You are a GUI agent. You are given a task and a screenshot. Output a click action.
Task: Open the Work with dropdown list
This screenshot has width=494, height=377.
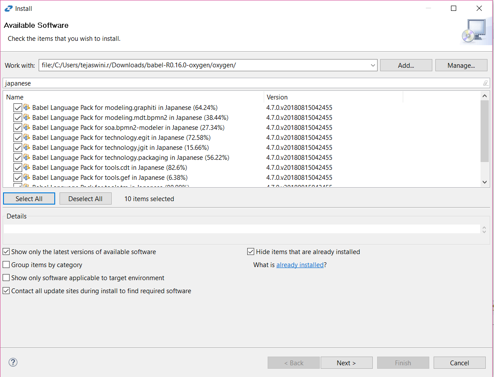[x=373, y=65]
